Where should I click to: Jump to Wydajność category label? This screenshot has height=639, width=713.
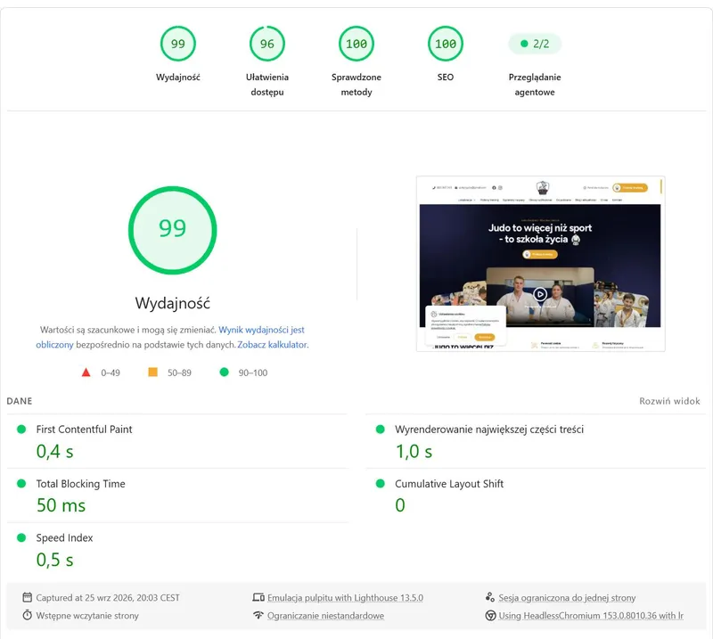(177, 78)
